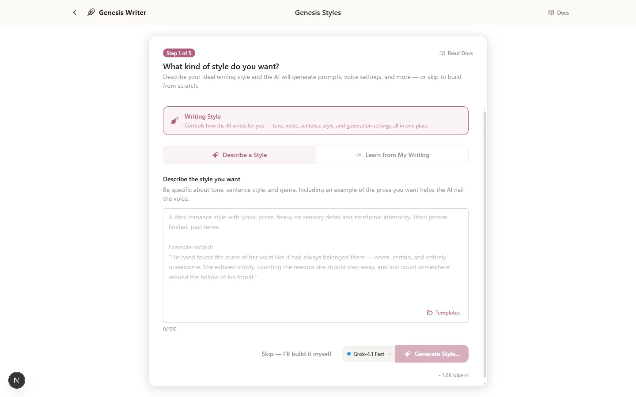Choose Skip — I'll build it myself
Viewport: 636px width, 397px height.
(296, 354)
